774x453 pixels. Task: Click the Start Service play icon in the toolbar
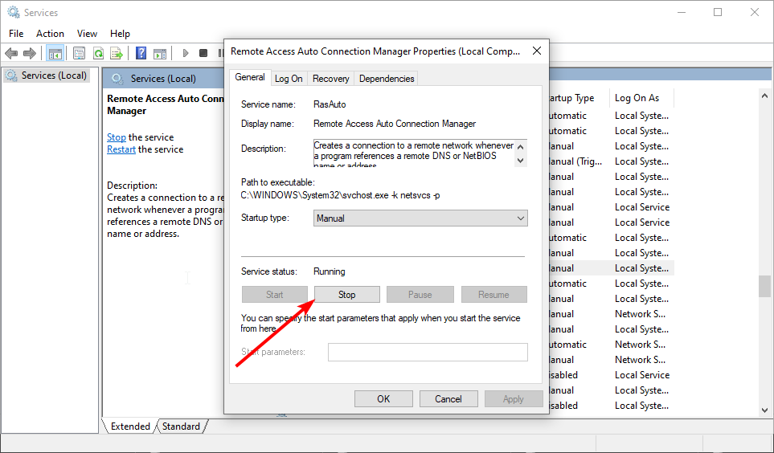[186, 53]
